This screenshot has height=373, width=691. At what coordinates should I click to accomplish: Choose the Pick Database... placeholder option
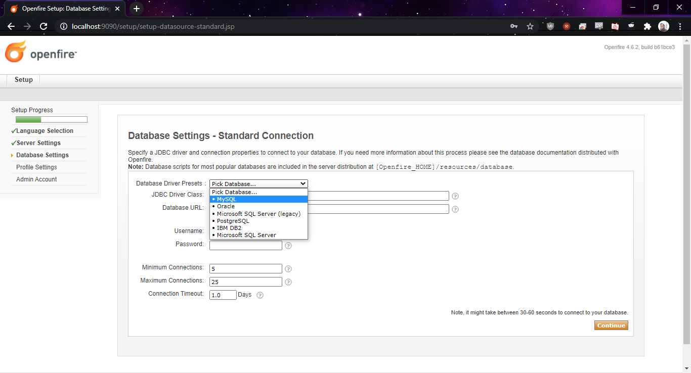point(258,192)
